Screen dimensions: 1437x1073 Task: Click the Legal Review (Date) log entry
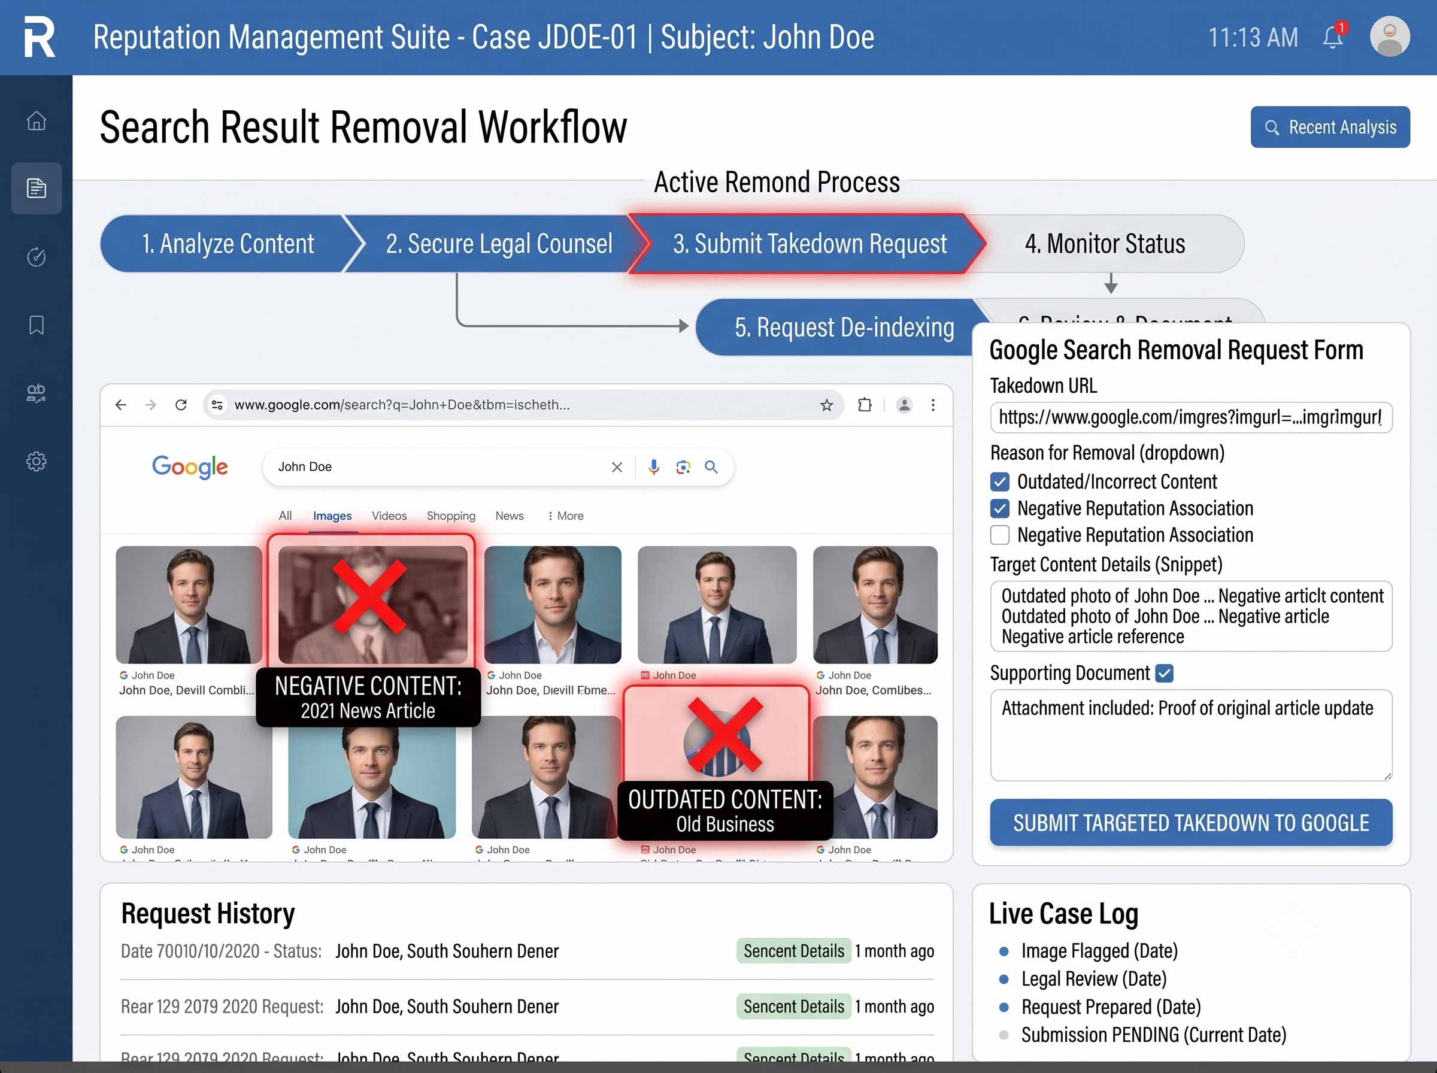(1093, 980)
